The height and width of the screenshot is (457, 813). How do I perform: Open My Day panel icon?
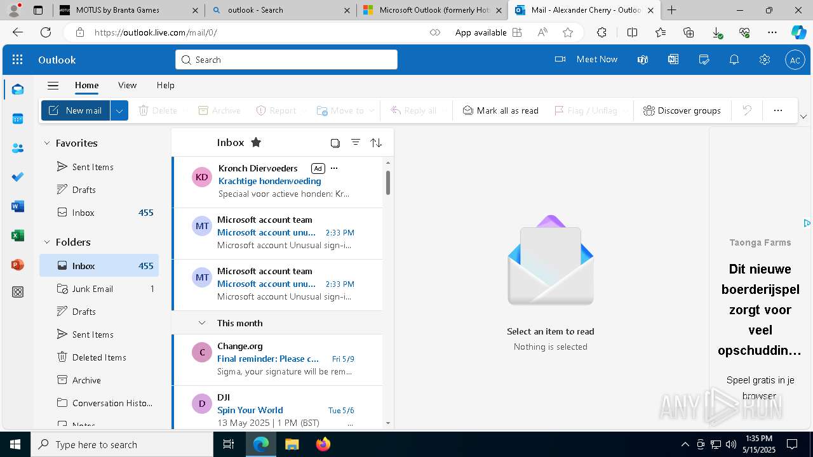[x=704, y=60]
